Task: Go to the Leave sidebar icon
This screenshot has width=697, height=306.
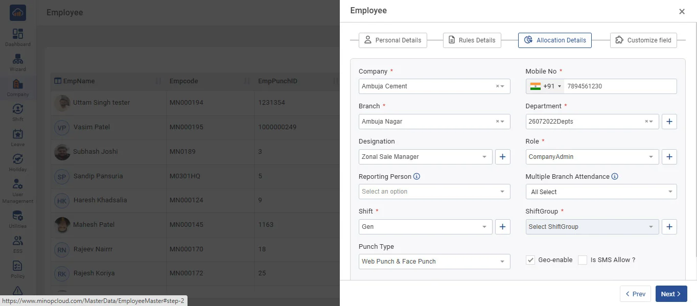Action: tap(18, 137)
